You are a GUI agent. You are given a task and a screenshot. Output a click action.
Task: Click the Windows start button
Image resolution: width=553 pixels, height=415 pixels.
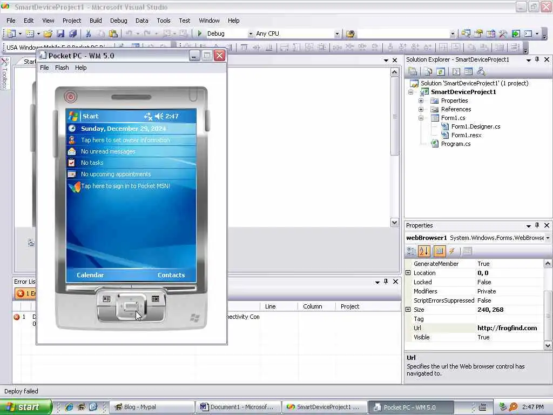(26, 407)
